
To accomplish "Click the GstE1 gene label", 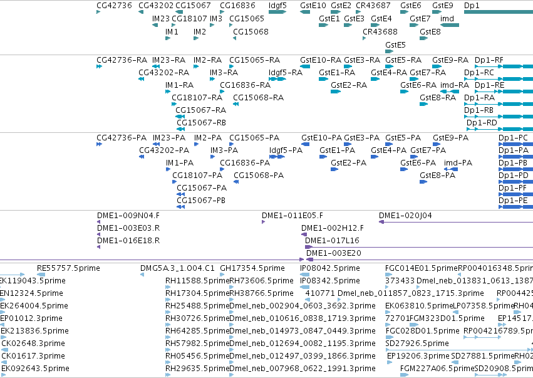I will coord(329,19).
